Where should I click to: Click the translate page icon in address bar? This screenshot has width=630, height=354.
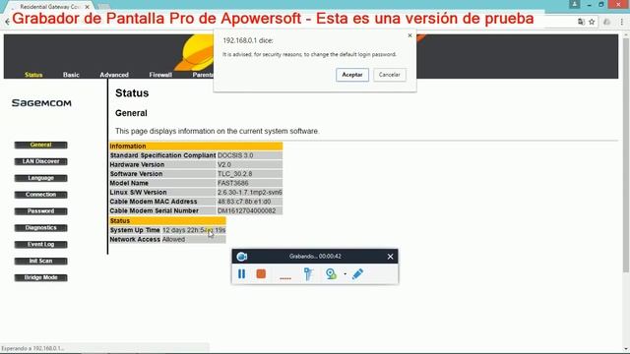coord(581,22)
